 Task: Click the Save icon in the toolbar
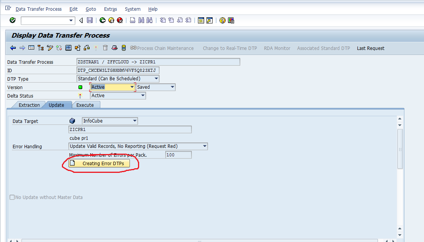click(x=90, y=20)
